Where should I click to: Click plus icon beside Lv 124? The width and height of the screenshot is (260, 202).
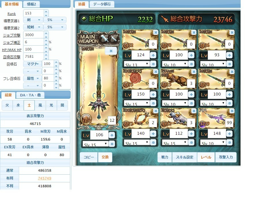[153, 55]
